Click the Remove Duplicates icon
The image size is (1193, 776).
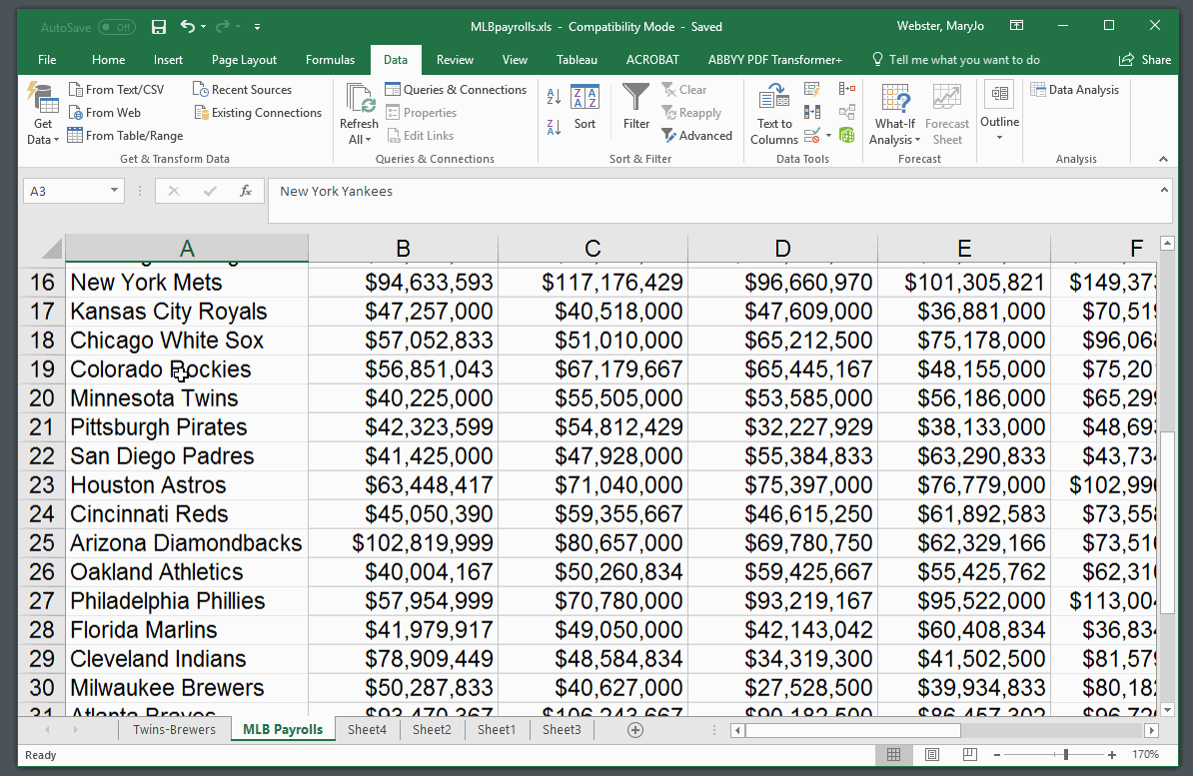812,113
